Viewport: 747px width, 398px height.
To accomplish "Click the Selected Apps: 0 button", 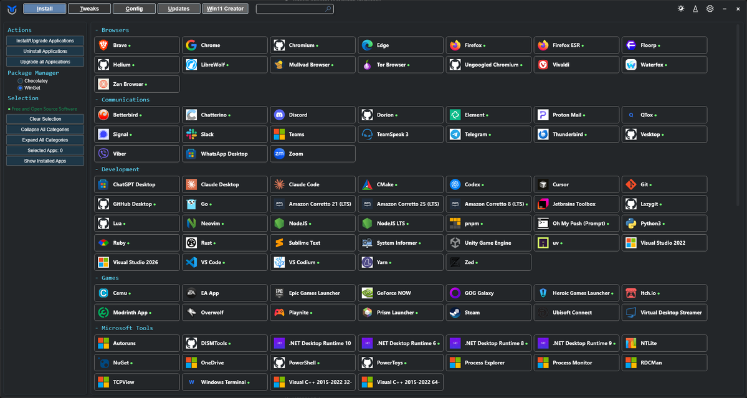I will pyautogui.click(x=45, y=151).
